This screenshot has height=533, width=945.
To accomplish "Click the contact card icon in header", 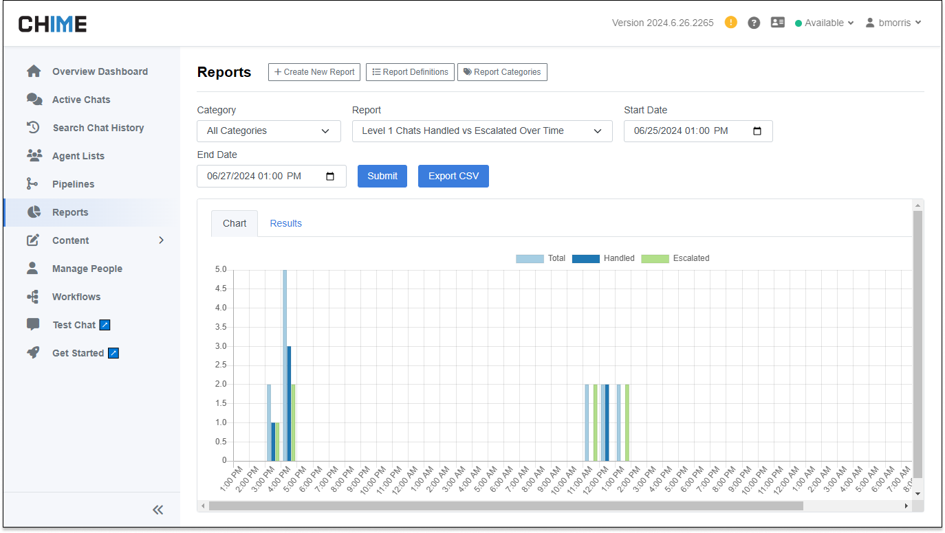I will tap(778, 23).
